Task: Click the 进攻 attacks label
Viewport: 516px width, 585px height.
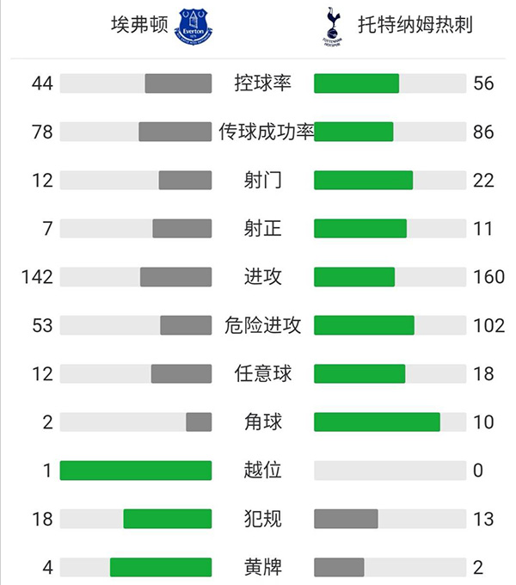Action: [x=262, y=277]
